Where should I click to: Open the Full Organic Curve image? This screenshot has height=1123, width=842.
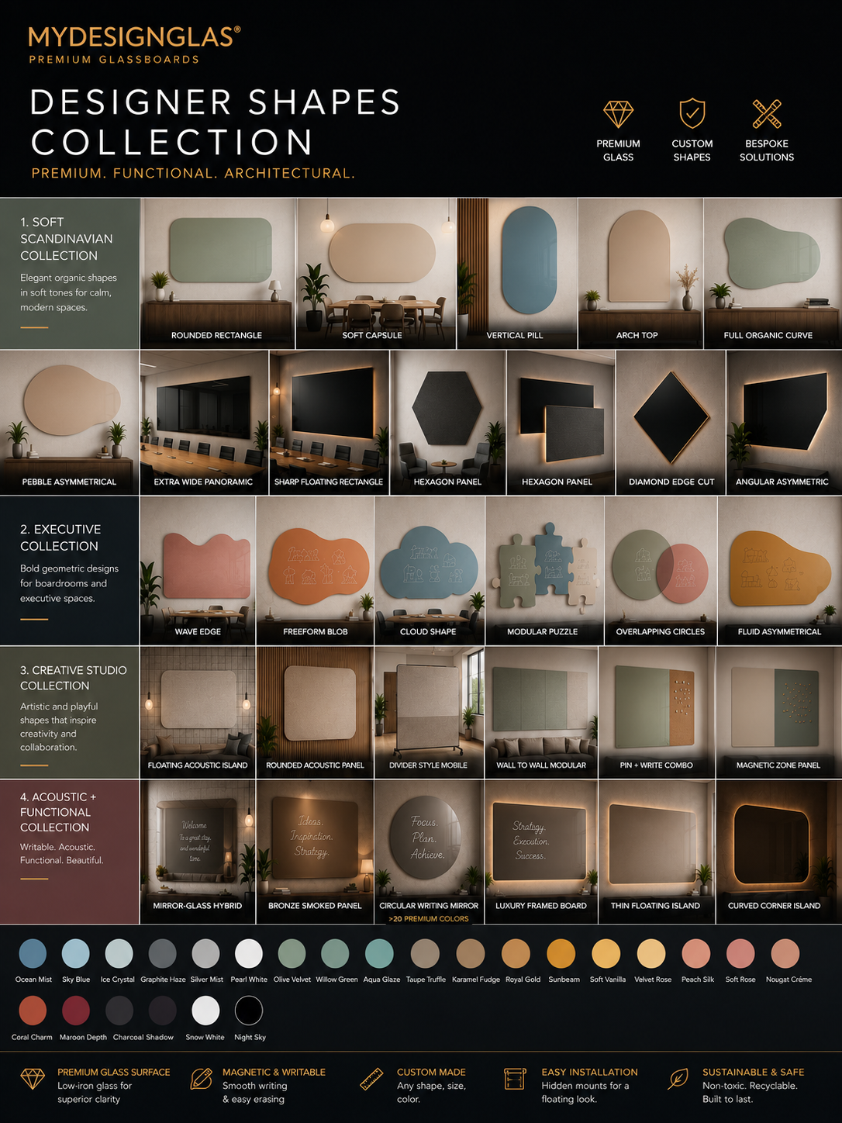(x=771, y=273)
